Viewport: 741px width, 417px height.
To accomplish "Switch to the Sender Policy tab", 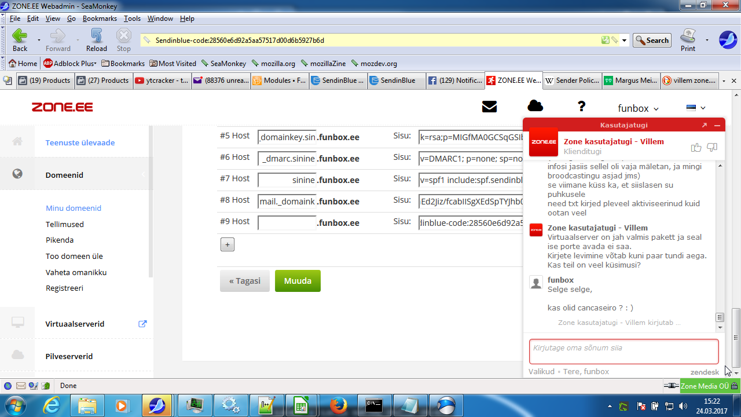I will [x=572, y=81].
